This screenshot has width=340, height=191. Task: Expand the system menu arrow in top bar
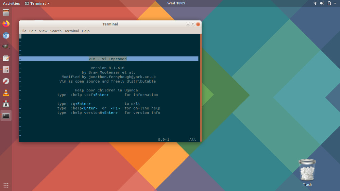click(335, 3)
